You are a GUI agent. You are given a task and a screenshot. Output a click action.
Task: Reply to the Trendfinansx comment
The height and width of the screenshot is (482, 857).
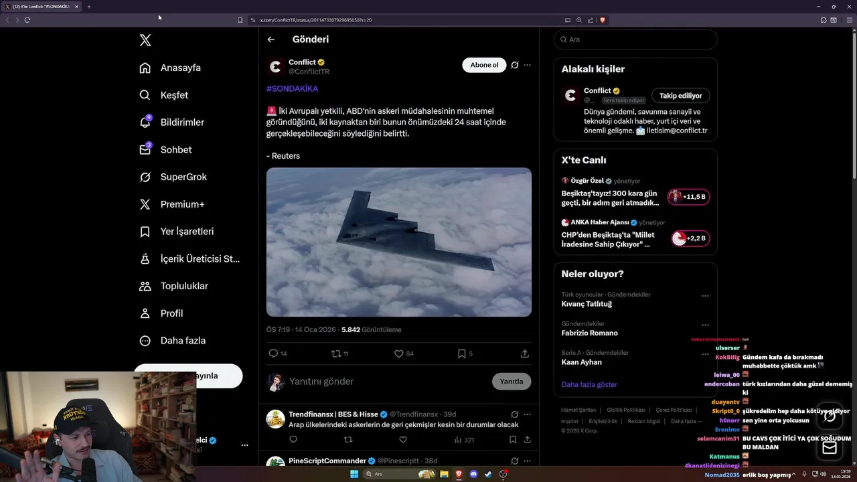coord(293,440)
